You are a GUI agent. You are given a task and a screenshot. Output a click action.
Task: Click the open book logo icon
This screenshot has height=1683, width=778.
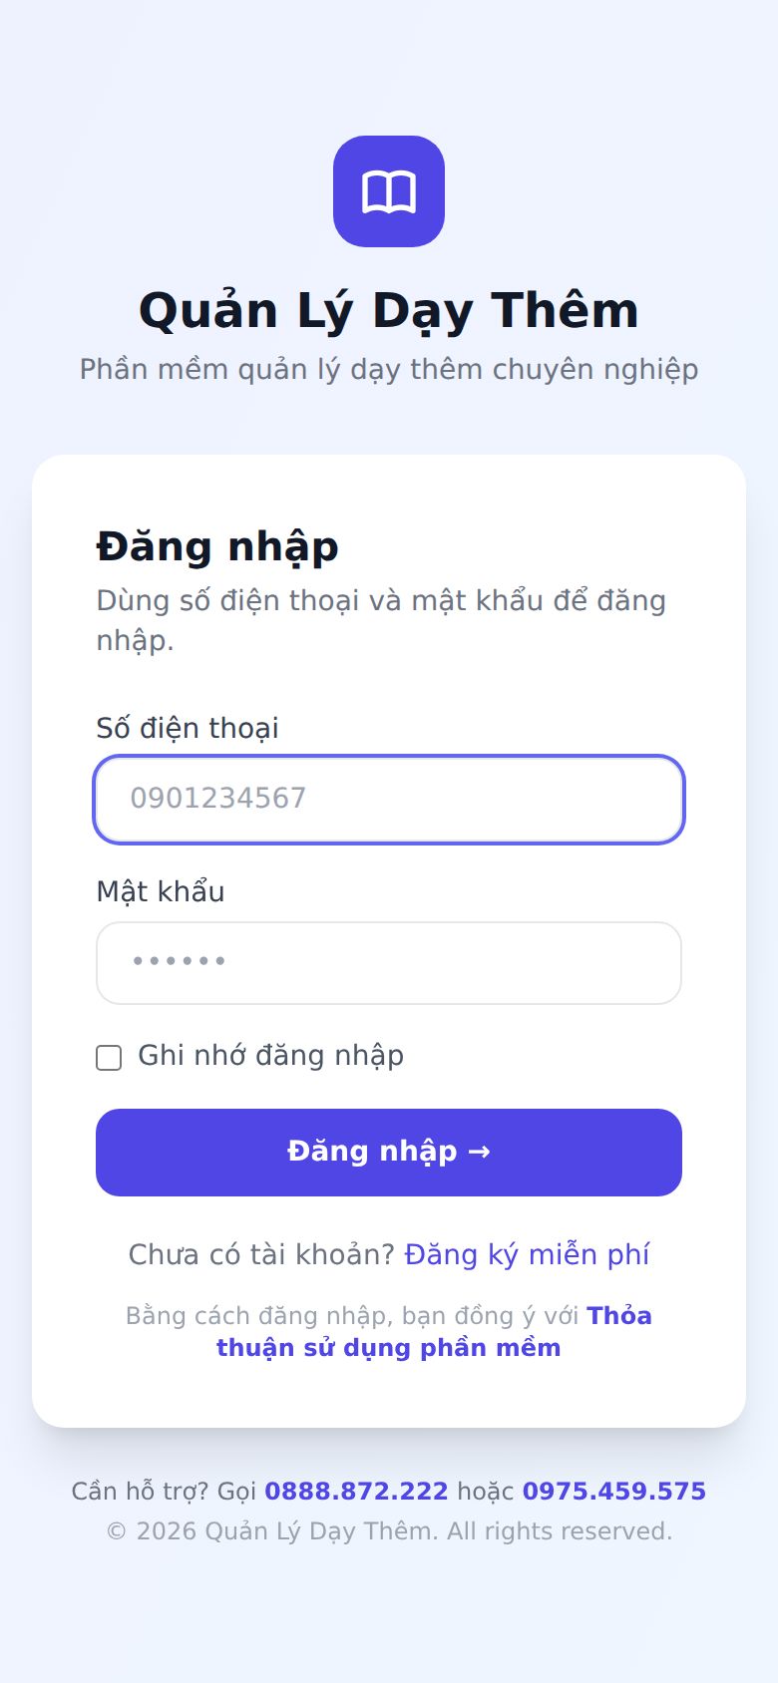pos(389,191)
